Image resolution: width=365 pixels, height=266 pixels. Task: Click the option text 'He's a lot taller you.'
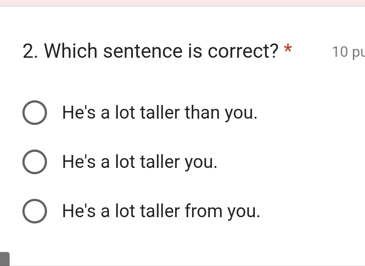pos(140,162)
